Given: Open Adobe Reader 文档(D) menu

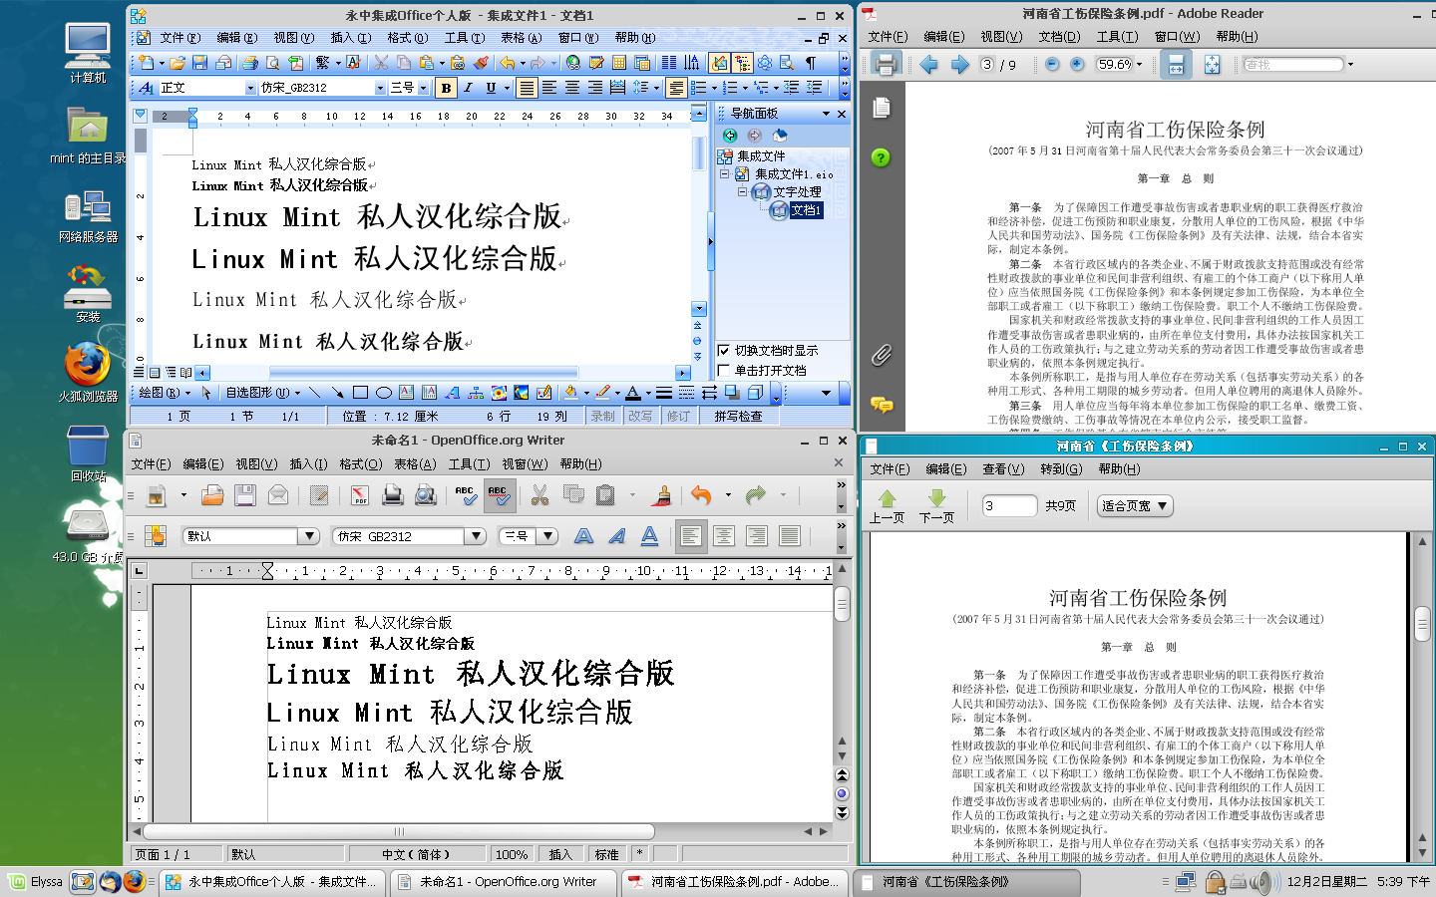Looking at the screenshot, I should tap(1059, 37).
